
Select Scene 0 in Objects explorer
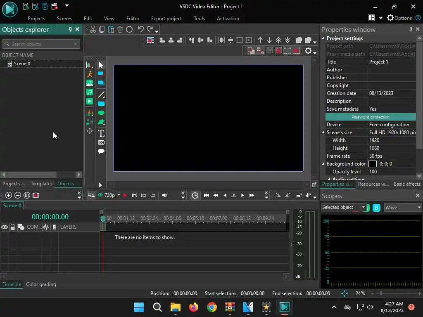[x=22, y=64]
